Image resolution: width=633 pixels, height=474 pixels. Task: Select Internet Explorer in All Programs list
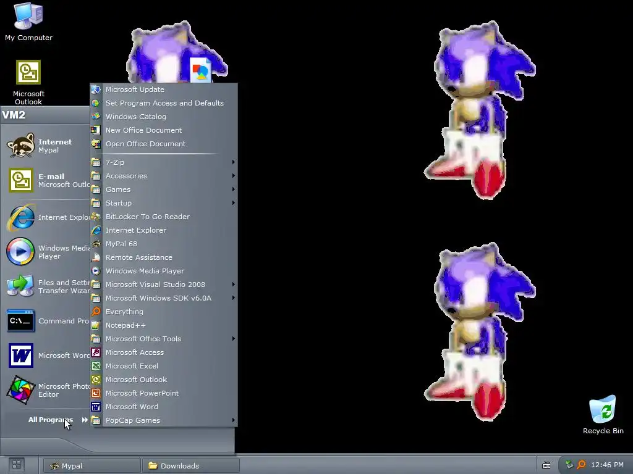pyautogui.click(x=164, y=230)
